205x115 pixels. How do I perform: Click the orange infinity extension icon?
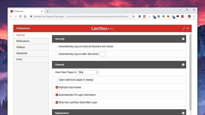coord(168,17)
